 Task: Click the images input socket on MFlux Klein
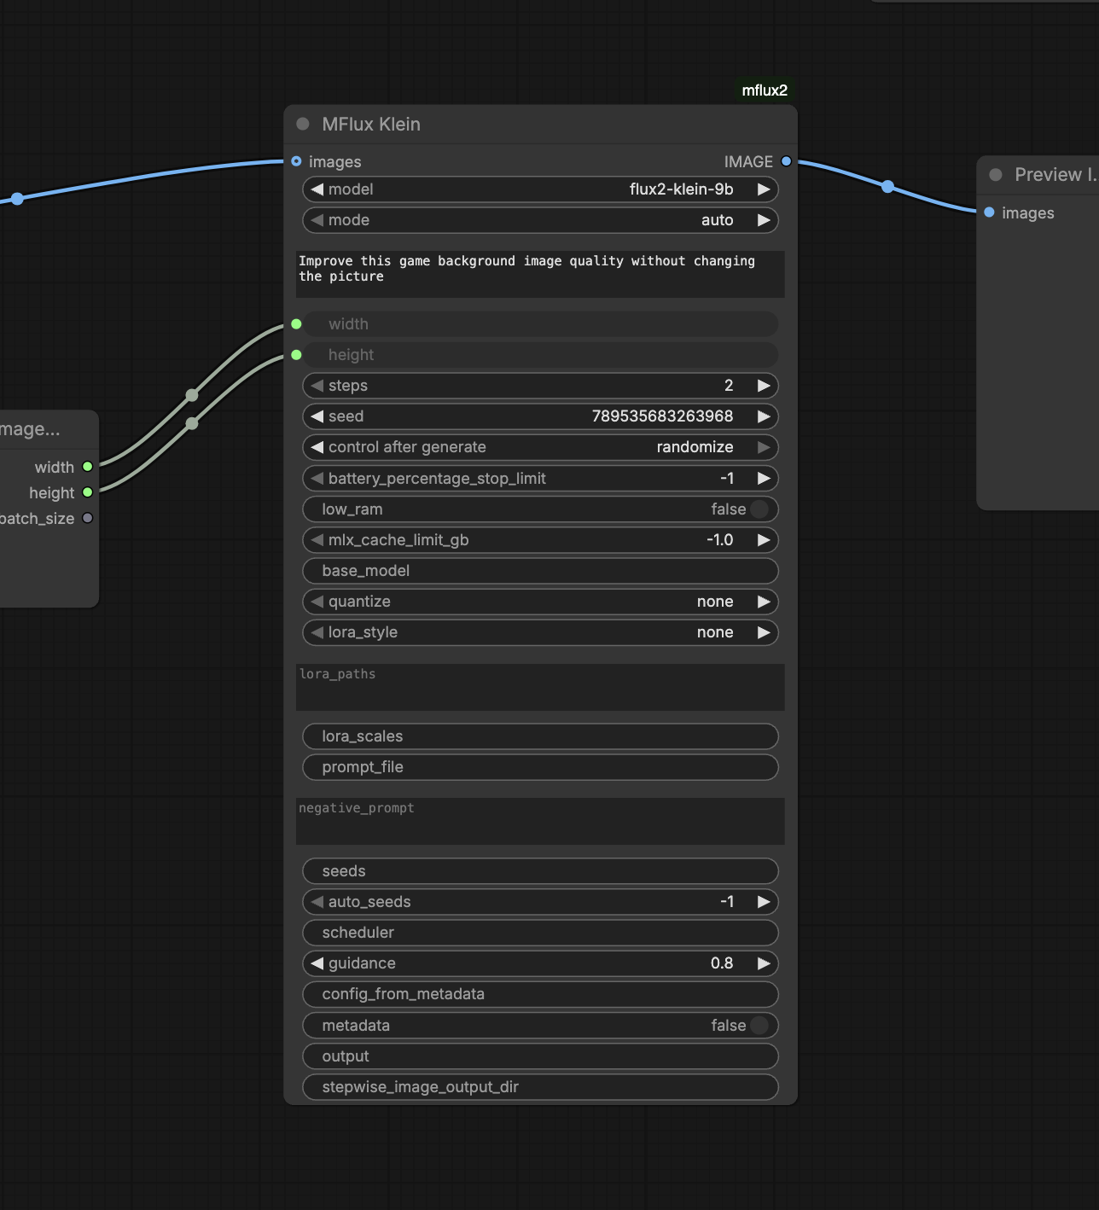[296, 161]
